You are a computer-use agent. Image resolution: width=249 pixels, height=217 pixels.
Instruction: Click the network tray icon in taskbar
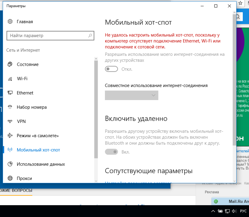point(227,211)
